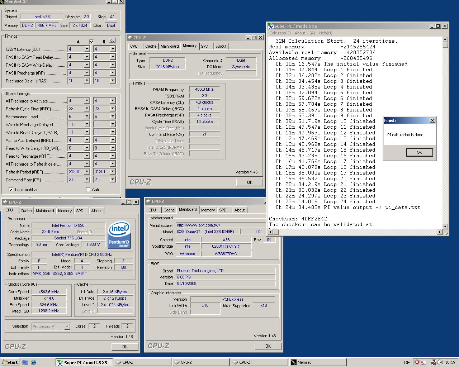Click the system clock showing 10:19
This screenshot has height=367, width=459.
tap(450, 362)
